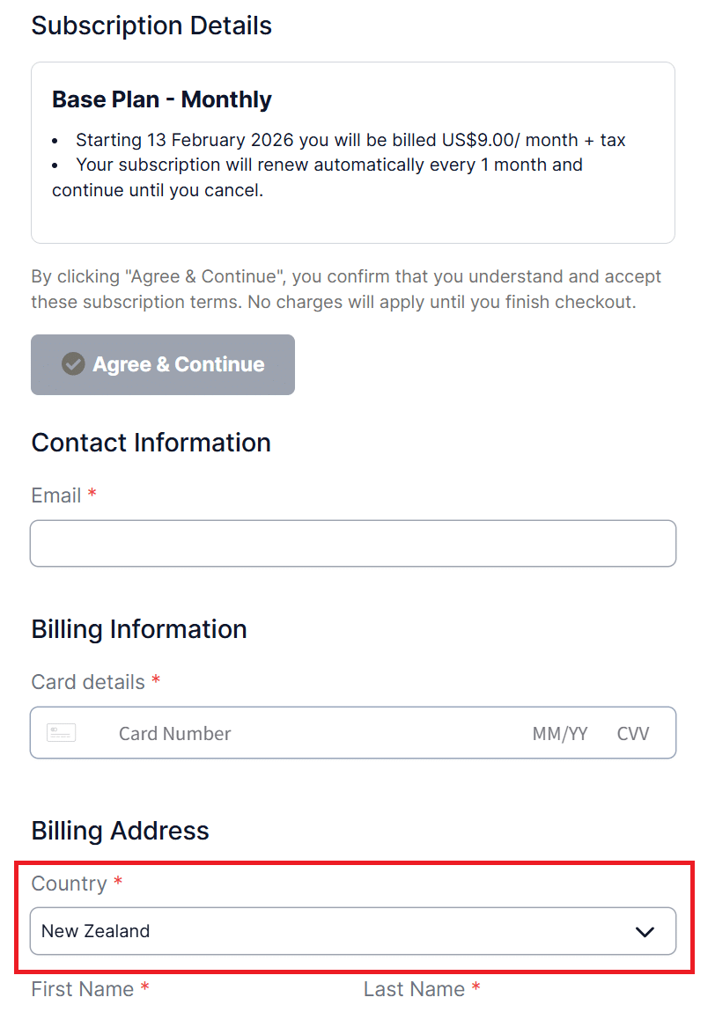
Task: Click the chevron arrow of Country dropdown
Action: click(645, 931)
